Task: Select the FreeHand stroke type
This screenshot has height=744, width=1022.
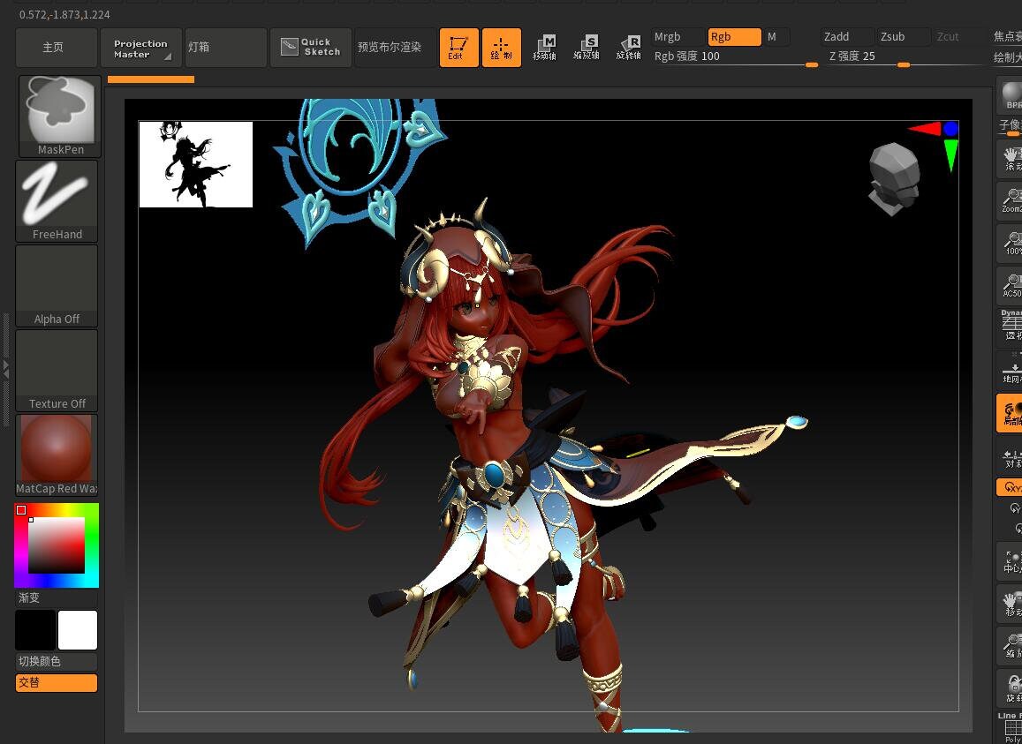Action: pyautogui.click(x=57, y=194)
